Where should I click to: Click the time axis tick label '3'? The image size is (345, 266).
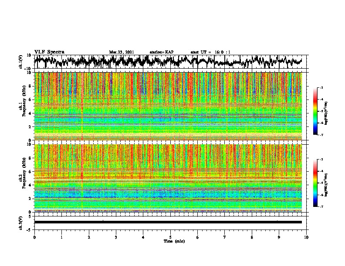click(116, 237)
